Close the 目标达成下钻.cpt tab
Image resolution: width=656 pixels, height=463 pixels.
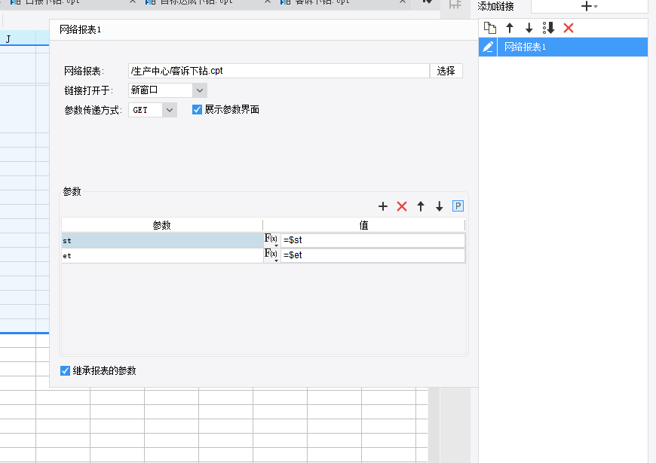(268, 2)
